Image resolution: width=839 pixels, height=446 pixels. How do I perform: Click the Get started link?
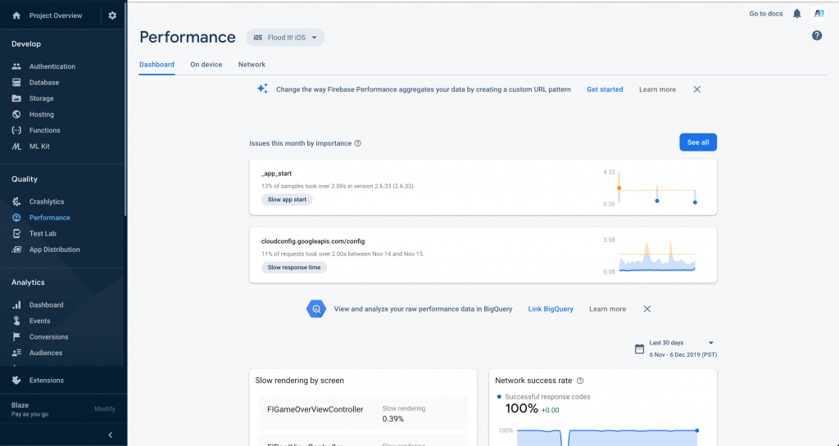click(605, 89)
